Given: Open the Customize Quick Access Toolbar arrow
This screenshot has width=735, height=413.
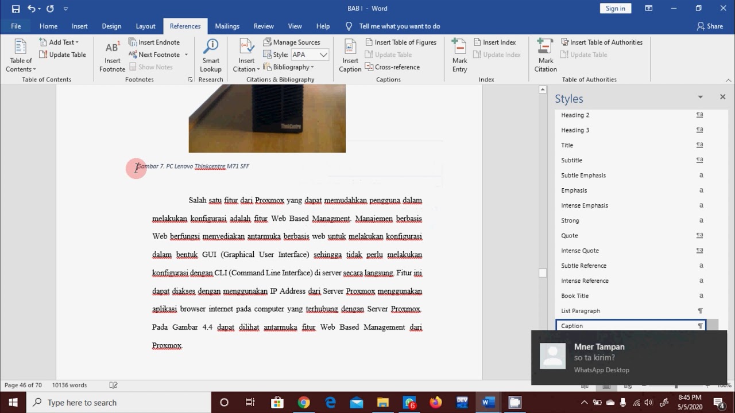Looking at the screenshot, I should pos(65,9).
